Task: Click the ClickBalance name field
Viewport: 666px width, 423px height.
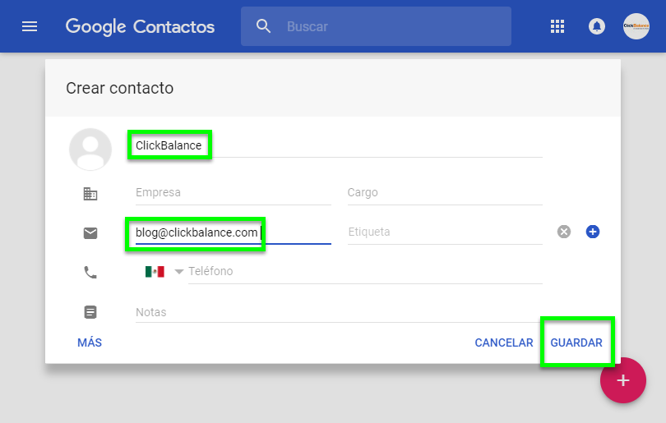Action: tap(329, 145)
